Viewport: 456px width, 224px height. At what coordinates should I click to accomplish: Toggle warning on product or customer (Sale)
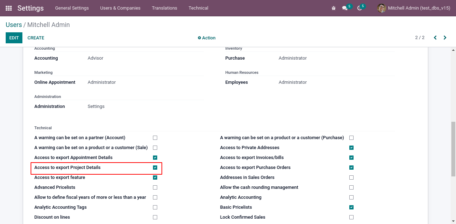[155, 148]
